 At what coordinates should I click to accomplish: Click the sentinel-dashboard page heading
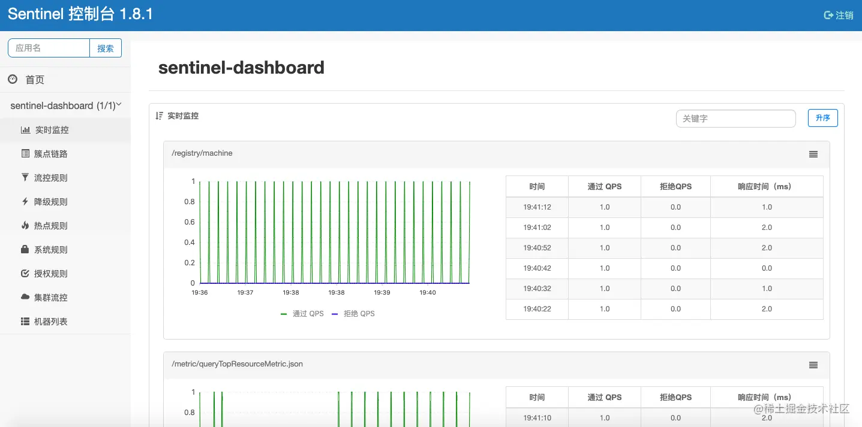241,68
